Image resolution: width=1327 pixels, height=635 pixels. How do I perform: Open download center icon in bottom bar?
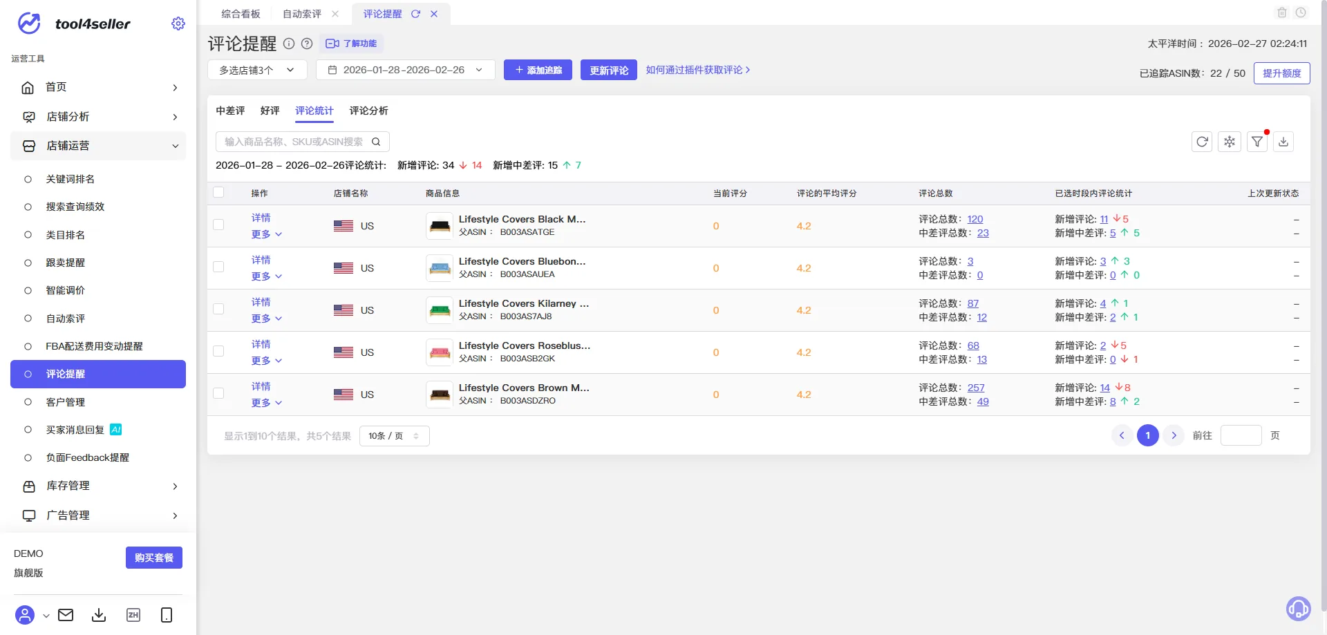click(99, 615)
